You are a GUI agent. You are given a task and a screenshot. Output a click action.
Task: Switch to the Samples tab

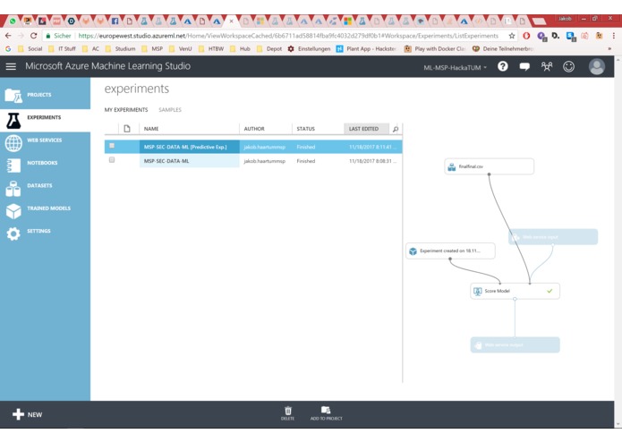(170, 110)
